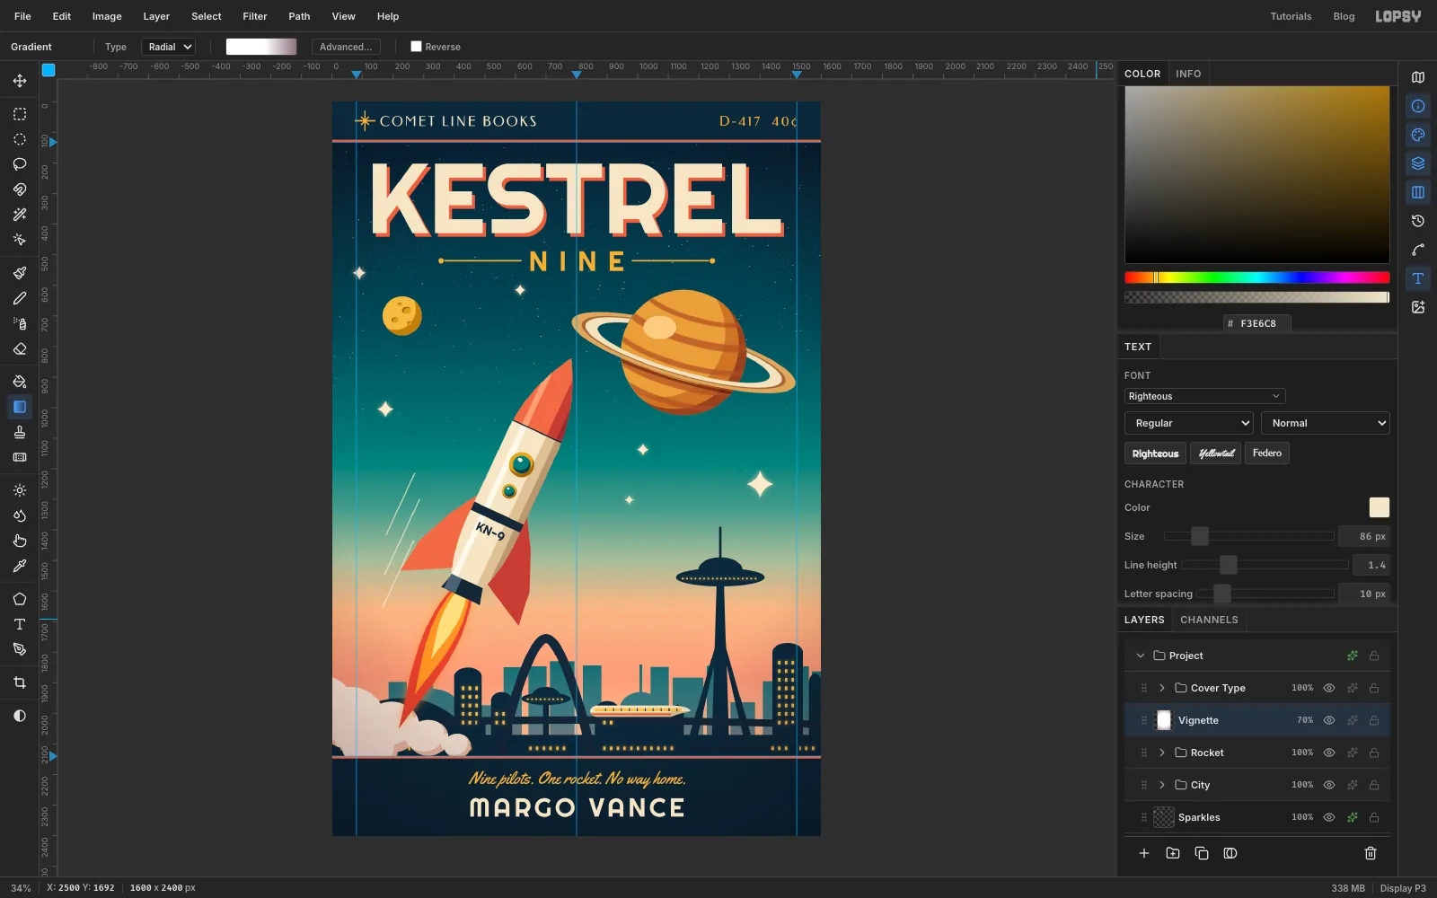
Task: Select the Rectangular Marquee tool
Action: 20,114
